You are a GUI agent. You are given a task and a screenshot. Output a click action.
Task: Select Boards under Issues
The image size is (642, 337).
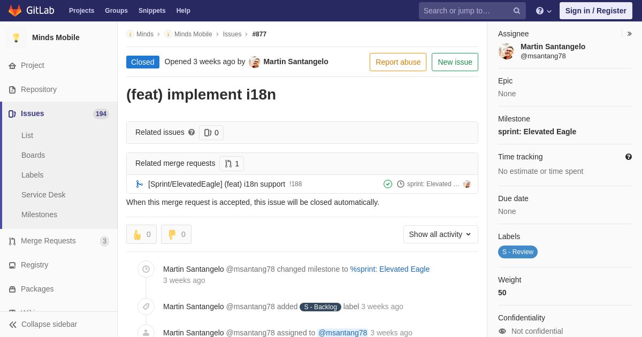pyautogui.click(x=33, y=155)
